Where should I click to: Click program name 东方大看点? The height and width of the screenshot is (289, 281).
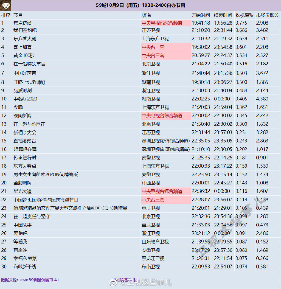tap(25, 166)
